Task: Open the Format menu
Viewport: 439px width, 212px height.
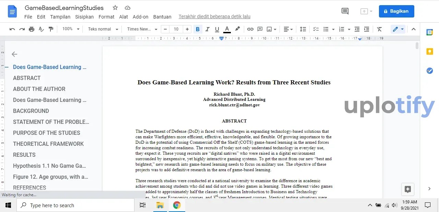Action: click(106, 17)
